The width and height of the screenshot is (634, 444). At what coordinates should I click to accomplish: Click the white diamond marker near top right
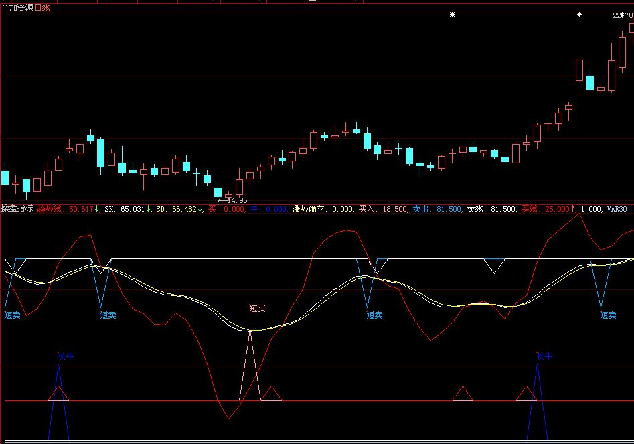click(x=580, y=14)
